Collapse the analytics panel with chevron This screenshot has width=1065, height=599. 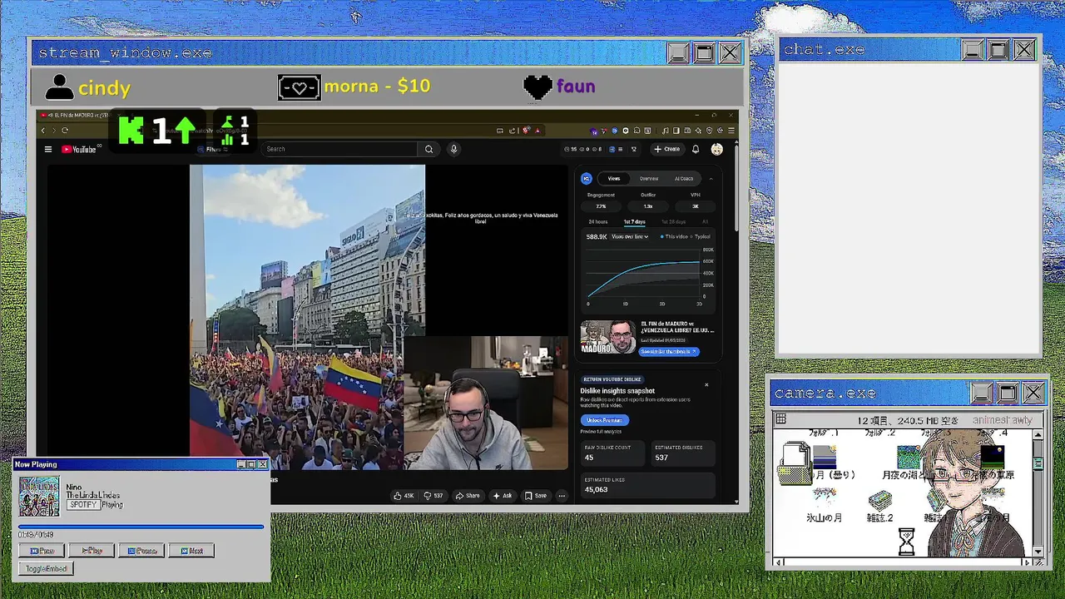[711, 178]
